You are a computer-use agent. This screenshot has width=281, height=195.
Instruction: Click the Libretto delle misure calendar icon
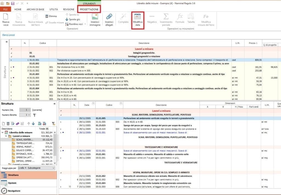(x=6, y=132)
